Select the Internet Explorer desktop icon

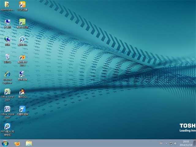tap(7, 75)
